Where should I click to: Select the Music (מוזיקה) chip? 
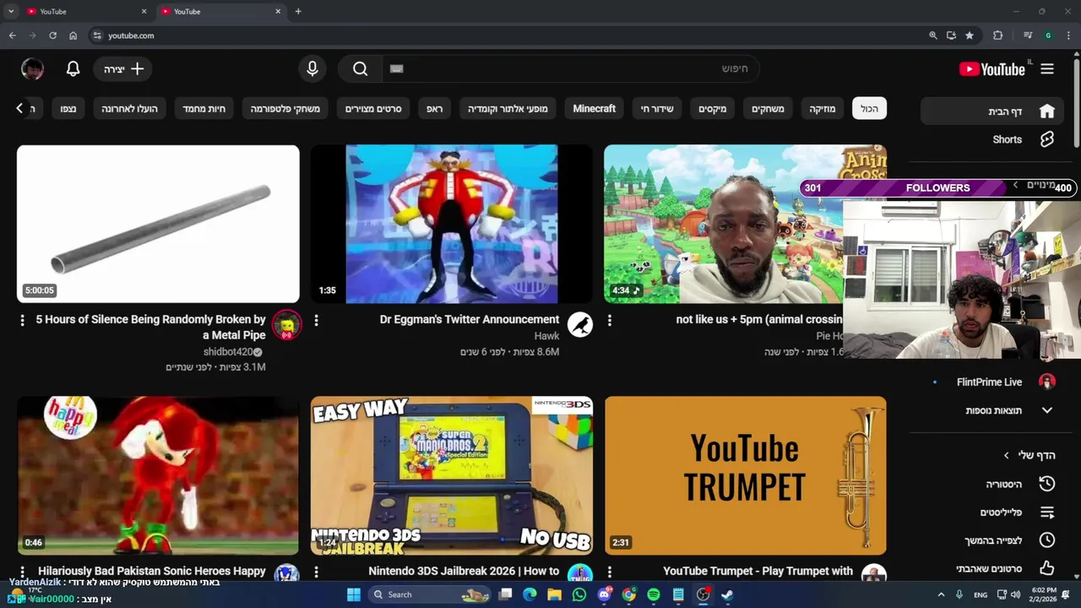pyautogui.click(x=822, y=109)
